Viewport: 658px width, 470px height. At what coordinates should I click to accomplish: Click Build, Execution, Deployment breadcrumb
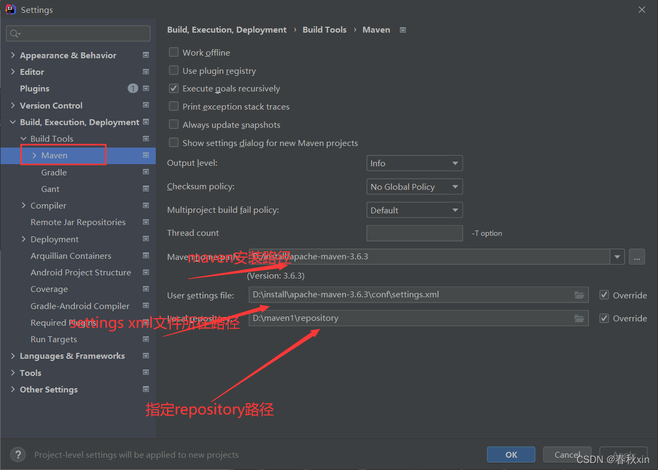(x=227, y=30)
